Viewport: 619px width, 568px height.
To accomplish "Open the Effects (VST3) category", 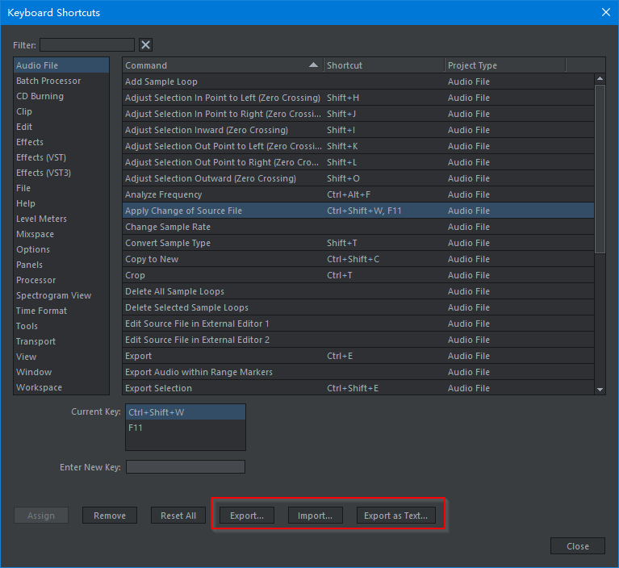I will [x=44, y=173].
